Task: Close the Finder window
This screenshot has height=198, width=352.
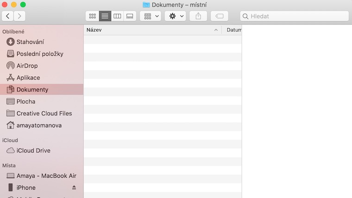Action: coord(5,5)
